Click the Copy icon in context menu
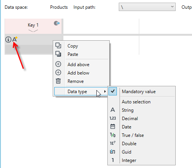The height and width of the screenshot is (168, 192). click(58, 46)
